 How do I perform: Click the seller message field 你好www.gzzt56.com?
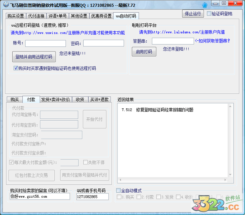[40, 197]
